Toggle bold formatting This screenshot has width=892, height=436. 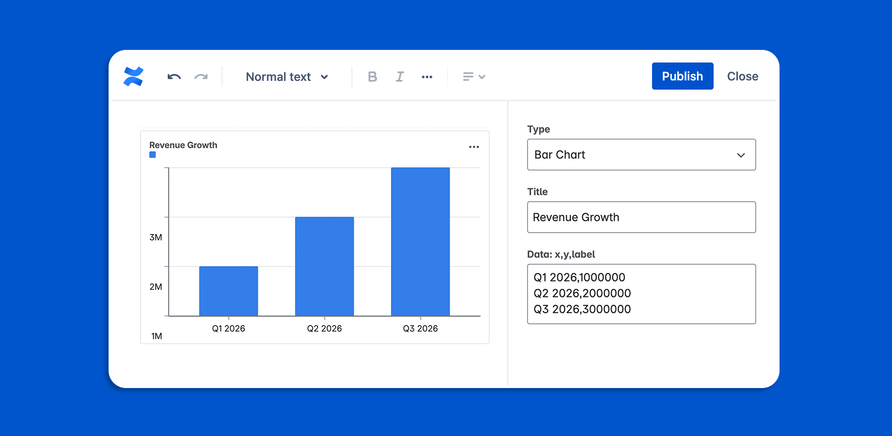pos(372,77)
